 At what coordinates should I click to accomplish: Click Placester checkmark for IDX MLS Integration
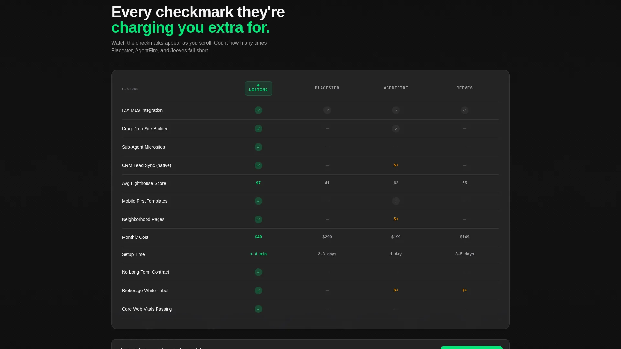327,110
